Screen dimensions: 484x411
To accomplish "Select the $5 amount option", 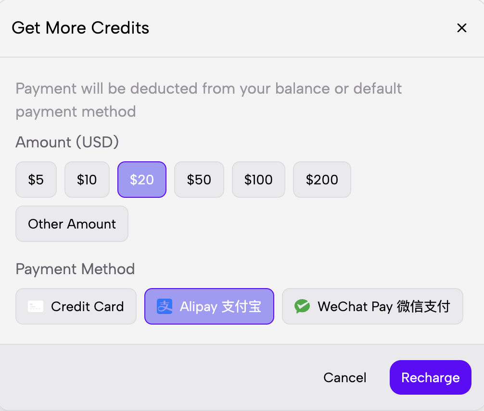I will tap(36, 180).
